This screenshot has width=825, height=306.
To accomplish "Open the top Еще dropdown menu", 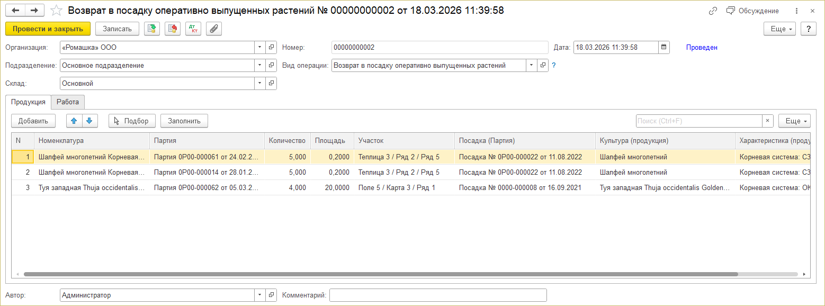I will pos(779,29).
